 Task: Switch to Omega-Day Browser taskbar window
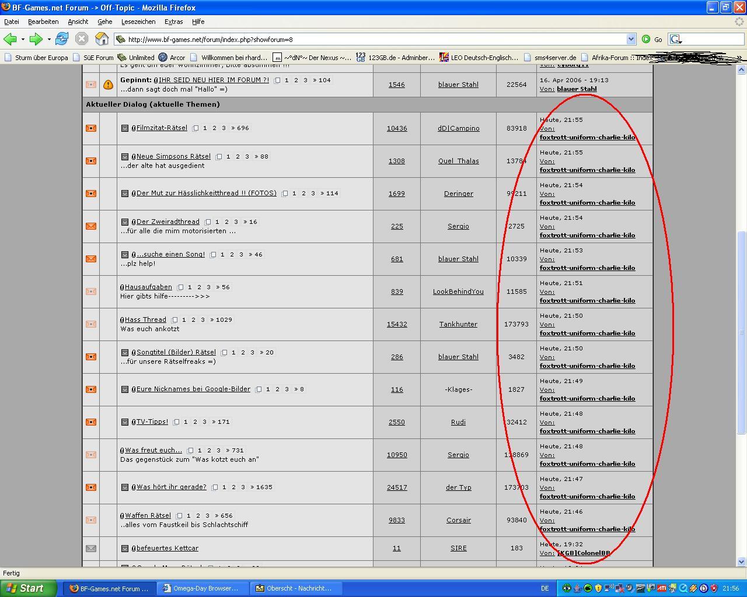203,588
